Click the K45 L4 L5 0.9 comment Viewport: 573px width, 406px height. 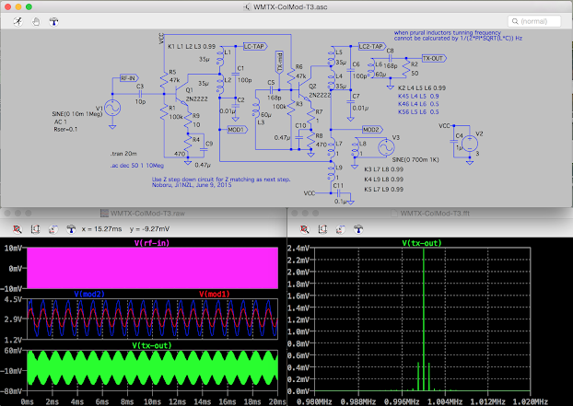418,97
